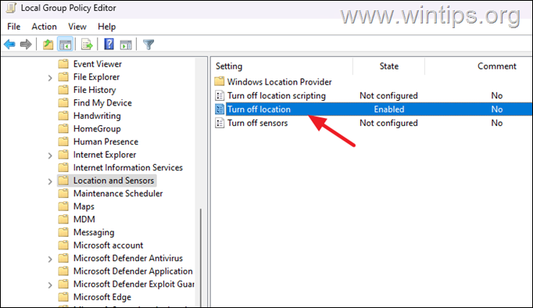This screenshot has height=308, width=533.
Task: Expand the Microsoft Defender Antivirus node
Action: [x=50, y=259]
